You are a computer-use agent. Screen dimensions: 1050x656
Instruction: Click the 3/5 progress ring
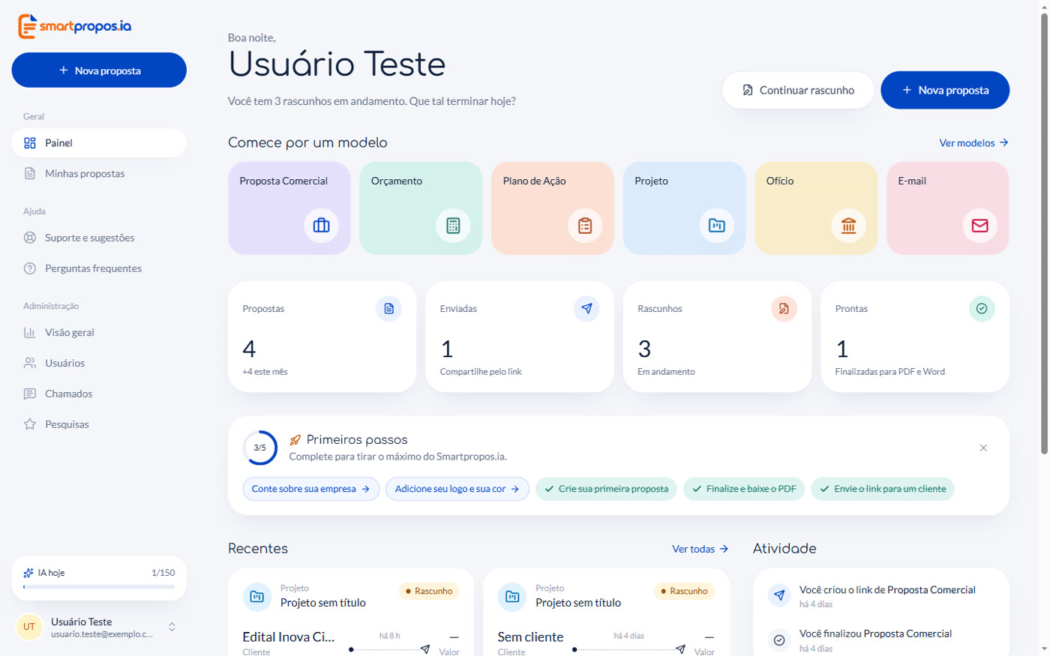point(260,448)
